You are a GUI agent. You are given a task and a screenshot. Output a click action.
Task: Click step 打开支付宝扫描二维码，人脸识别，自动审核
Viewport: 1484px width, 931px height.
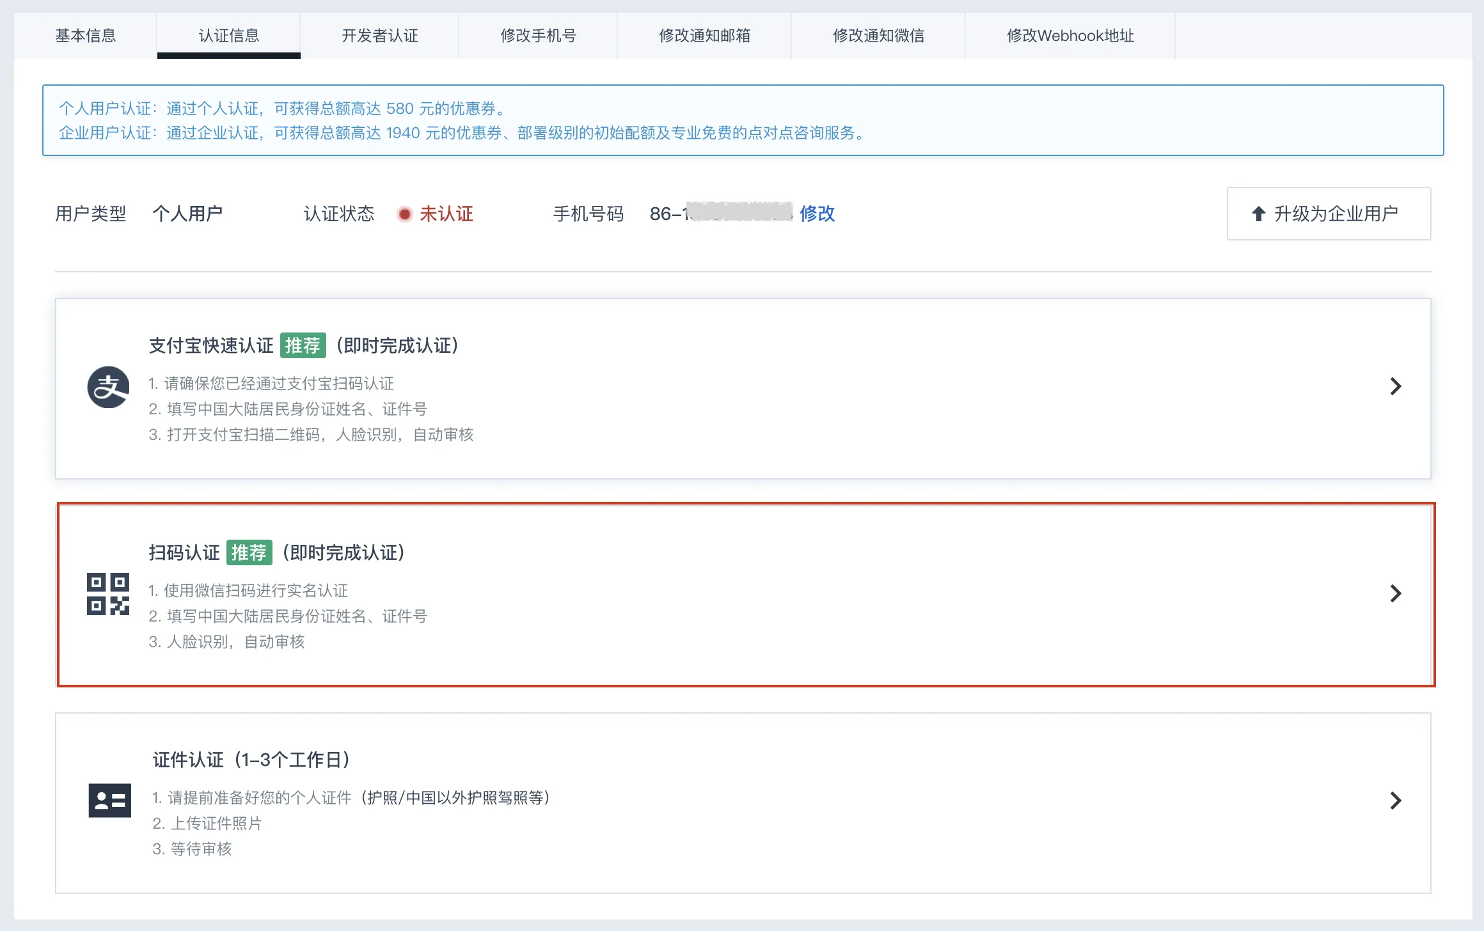tap(311, 435)
